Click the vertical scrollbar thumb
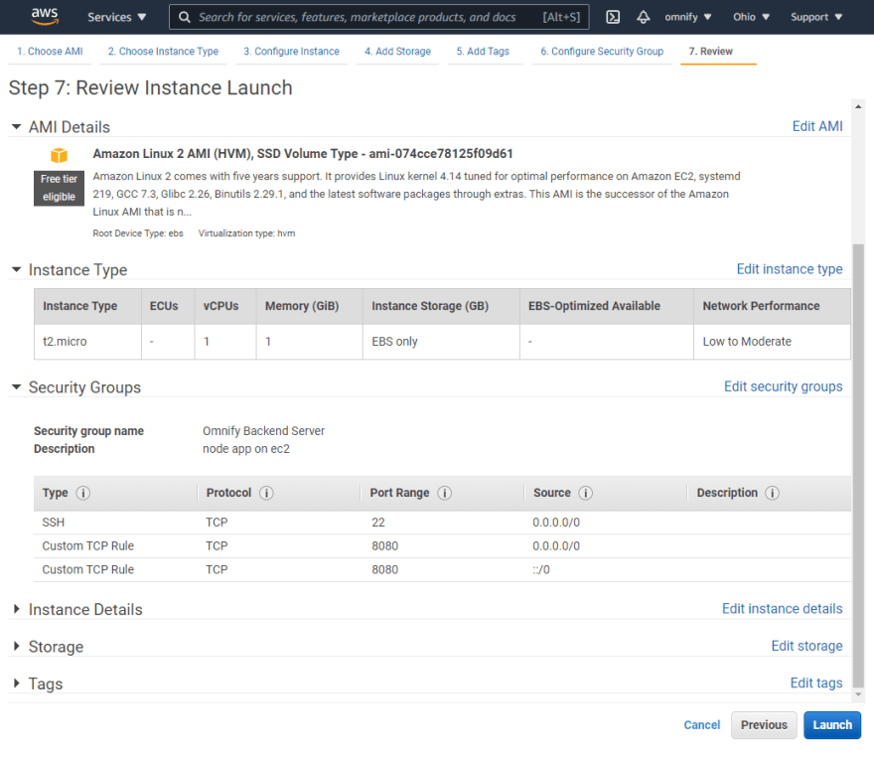 [858, 466]
